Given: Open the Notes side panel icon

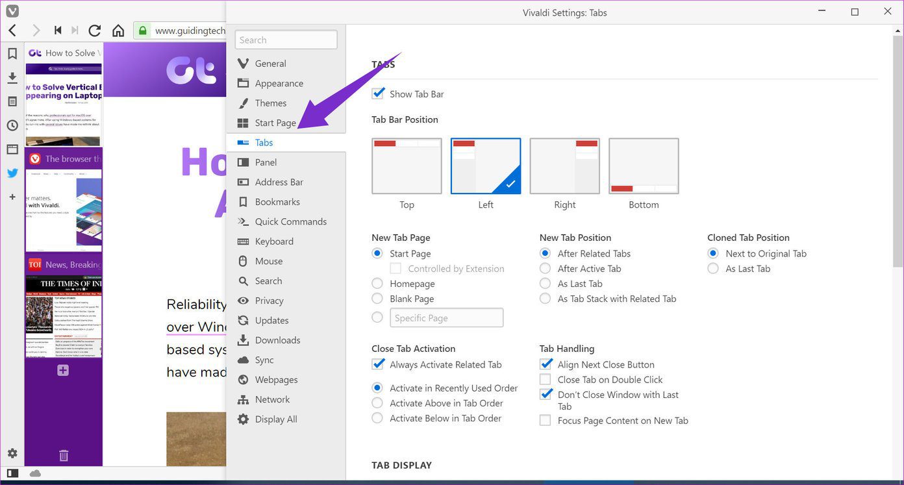Looking at the screenshot, I should tap(12, 102).
